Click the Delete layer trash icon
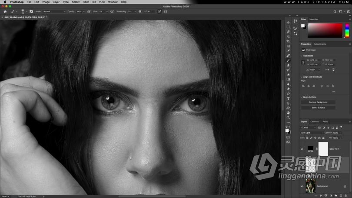The height and width of the screenshot is (198, 352). tap(346, 196)
